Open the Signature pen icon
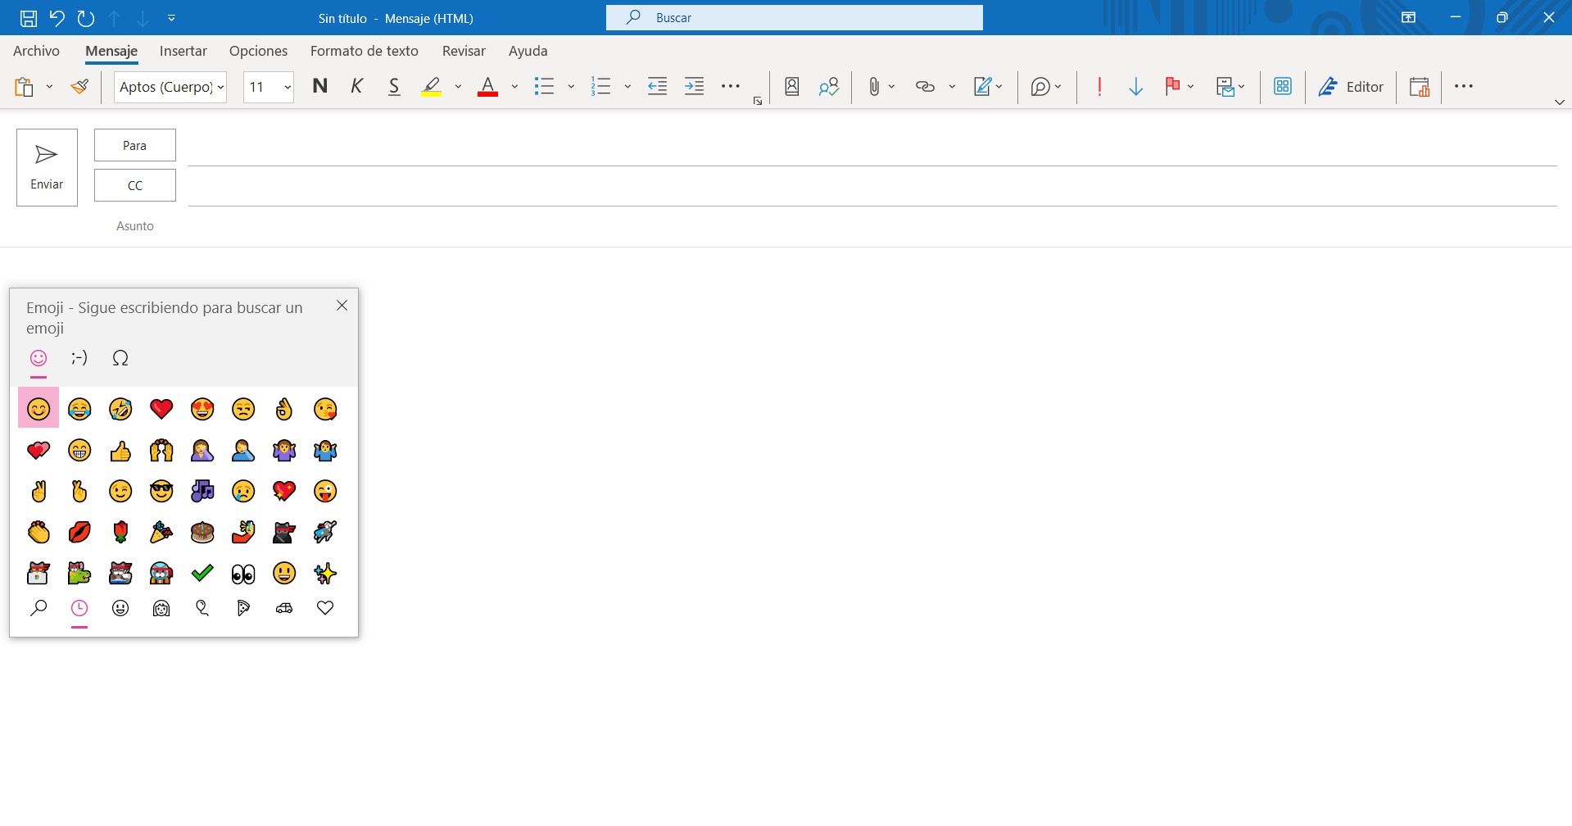 (x=982, y=86)
